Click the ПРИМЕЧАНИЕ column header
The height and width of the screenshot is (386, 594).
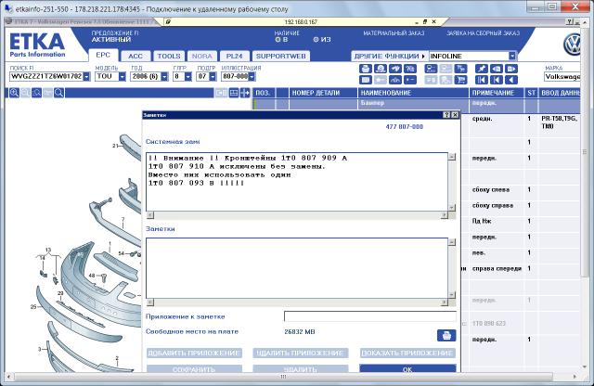pos(497,93)
